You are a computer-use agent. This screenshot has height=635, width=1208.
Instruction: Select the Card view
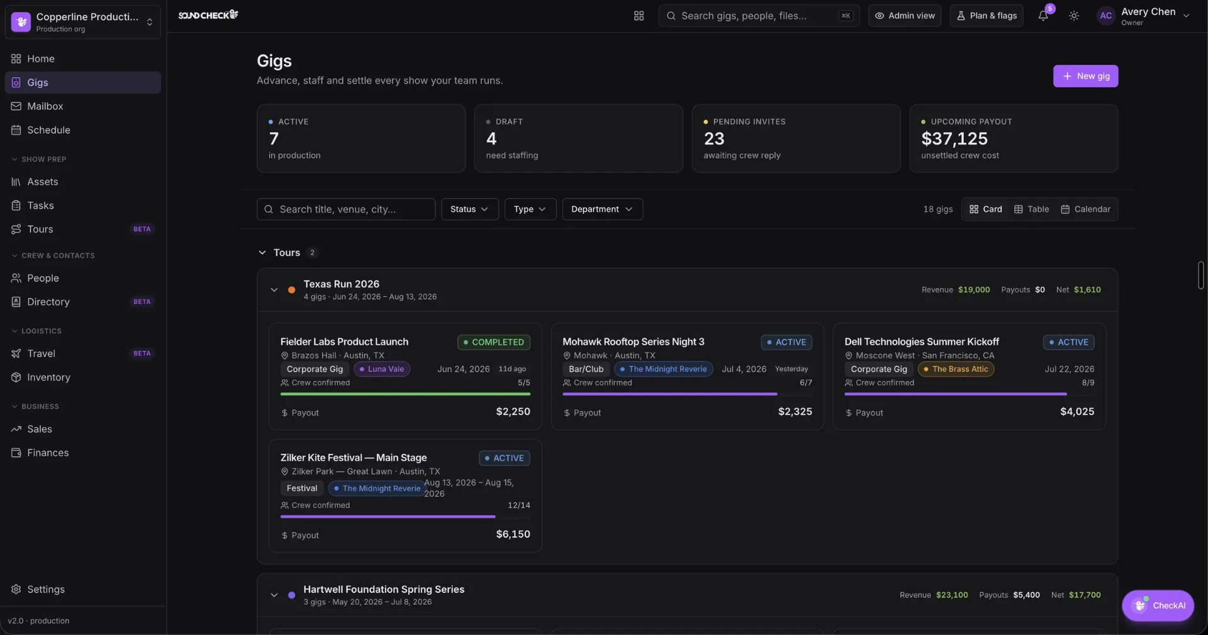(985, 209)
